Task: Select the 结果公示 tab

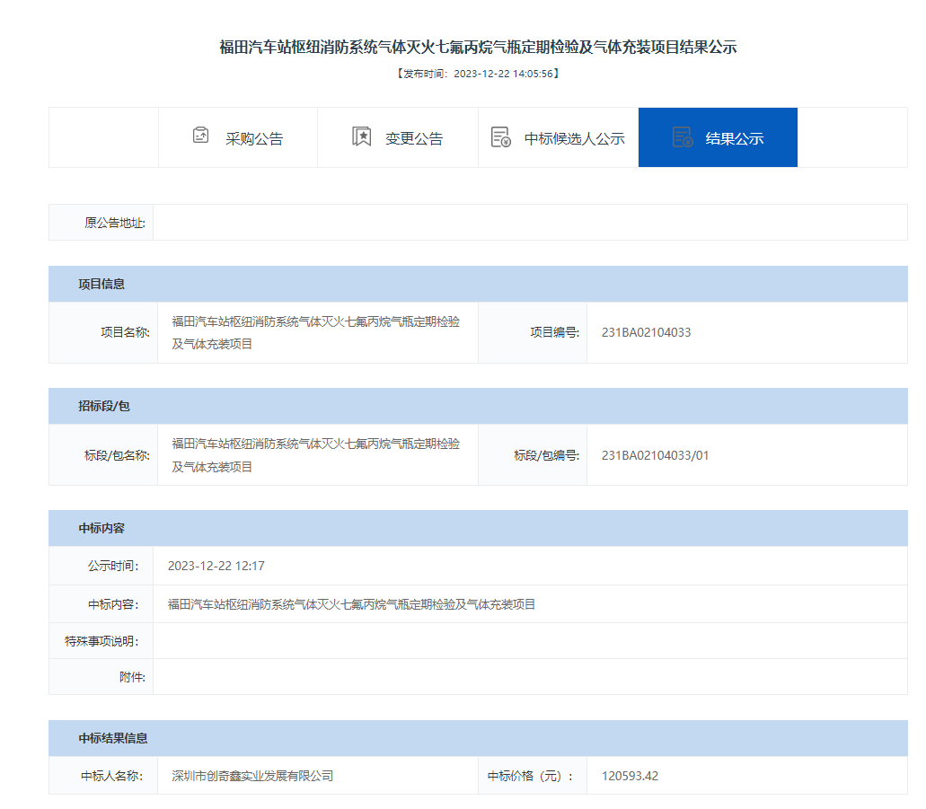Action: pos(719,137)
